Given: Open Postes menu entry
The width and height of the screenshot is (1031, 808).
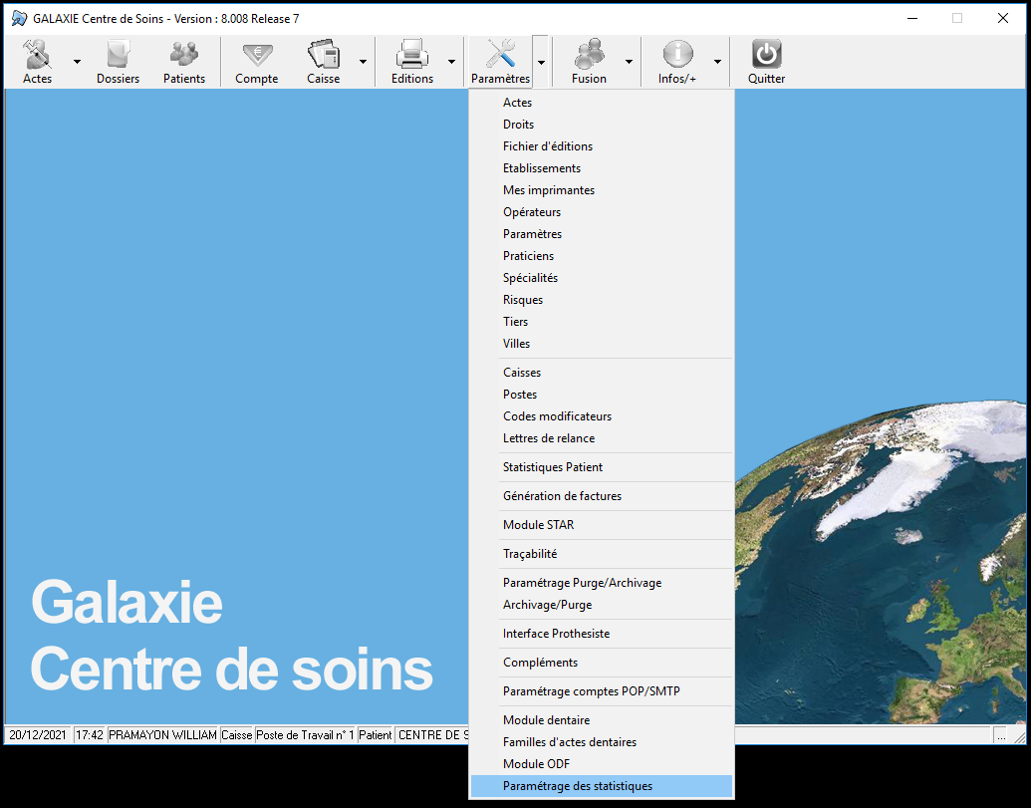Looking at the screenshot, I should (x=602, y=395).
